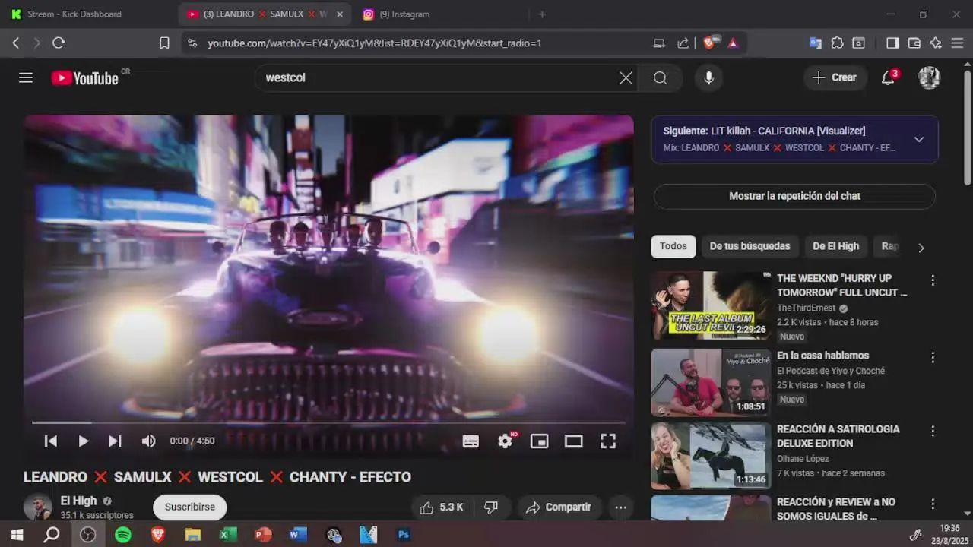Expand the Siguiente mix playlist panel
The height and width of the screenshot is (547, 973).
(919, 139)
